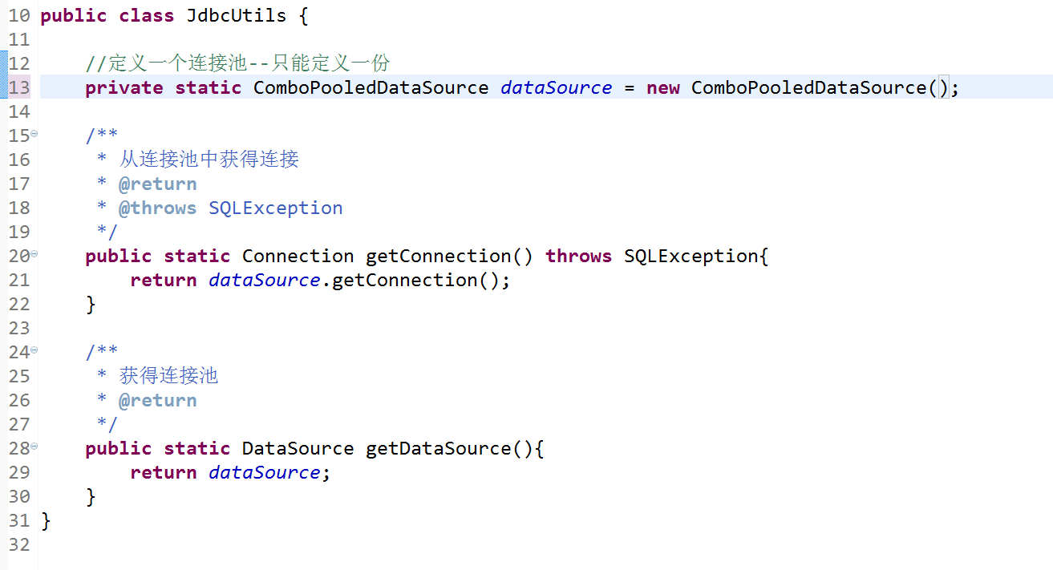Click the Connection return type on line 20
Viewport: 1053px width, 570px height.
(298, 256)
